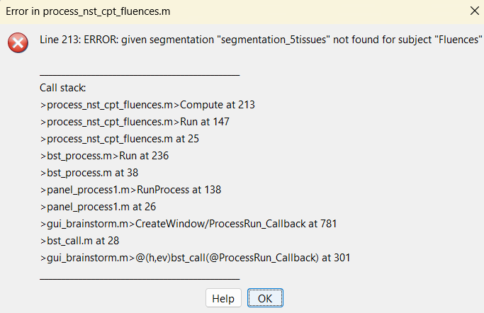Select the 'process_nst_cpt_fluences.m at 25' entry
The width and height of the screenshot is (484, 313).
[x=120, y=139]
